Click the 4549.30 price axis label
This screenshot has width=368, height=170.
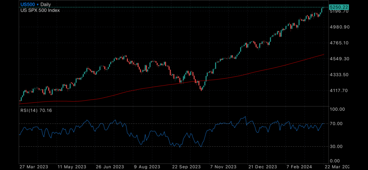click(x=339, y=59)
